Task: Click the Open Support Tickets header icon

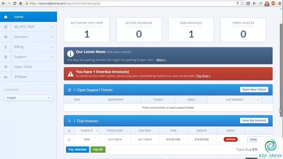Action: click(x=69, y=90)
